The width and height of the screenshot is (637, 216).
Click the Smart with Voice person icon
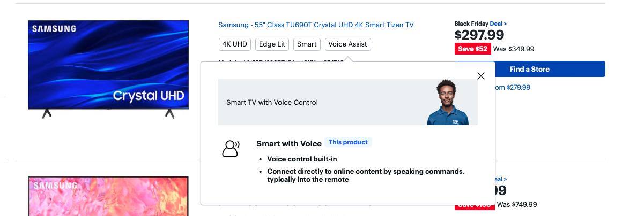click(x=231, y=148)
